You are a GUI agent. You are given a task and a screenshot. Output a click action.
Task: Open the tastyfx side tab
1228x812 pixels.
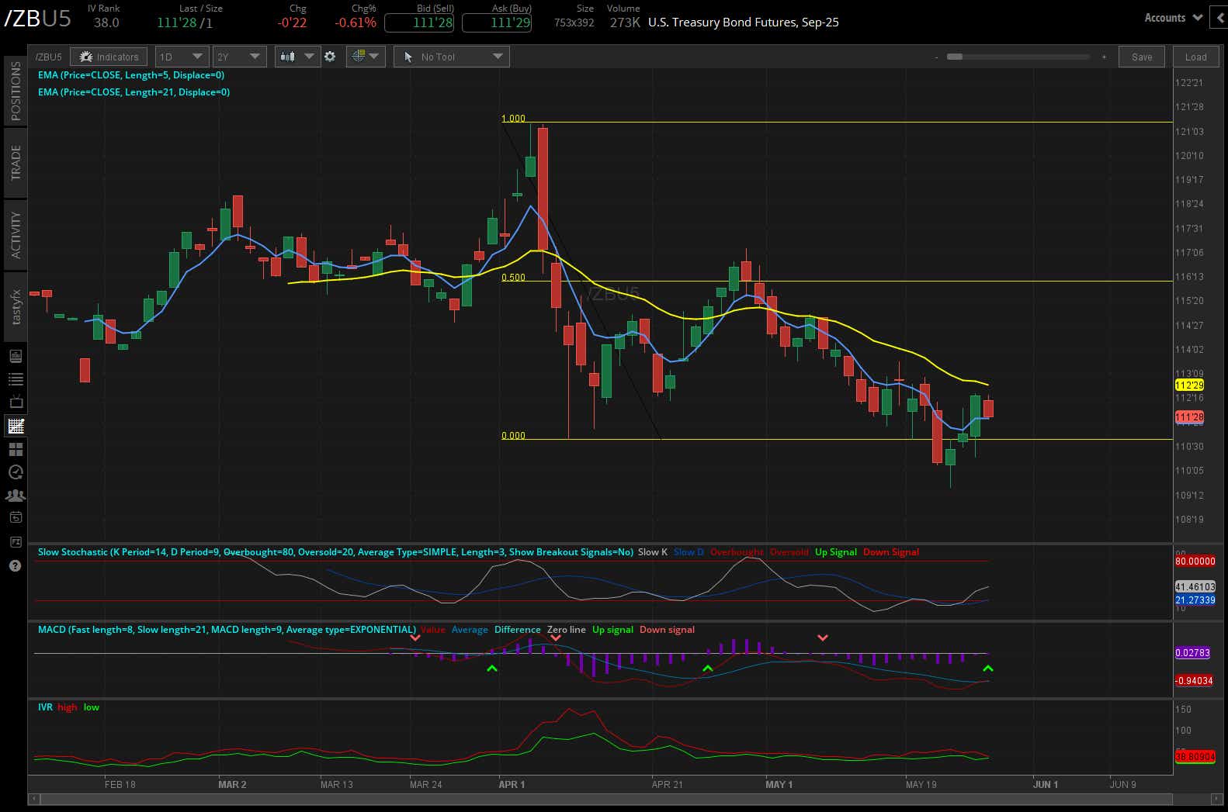pyautogui.click(x=16, y=307)
